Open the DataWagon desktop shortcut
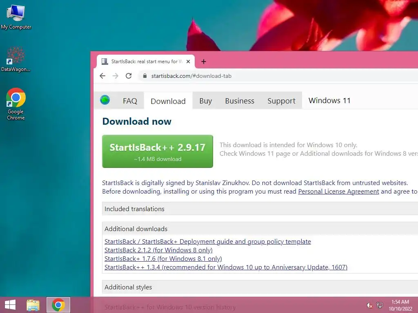Image resolution: width=418 pixels, height=313 pixels. pos(16,59)
